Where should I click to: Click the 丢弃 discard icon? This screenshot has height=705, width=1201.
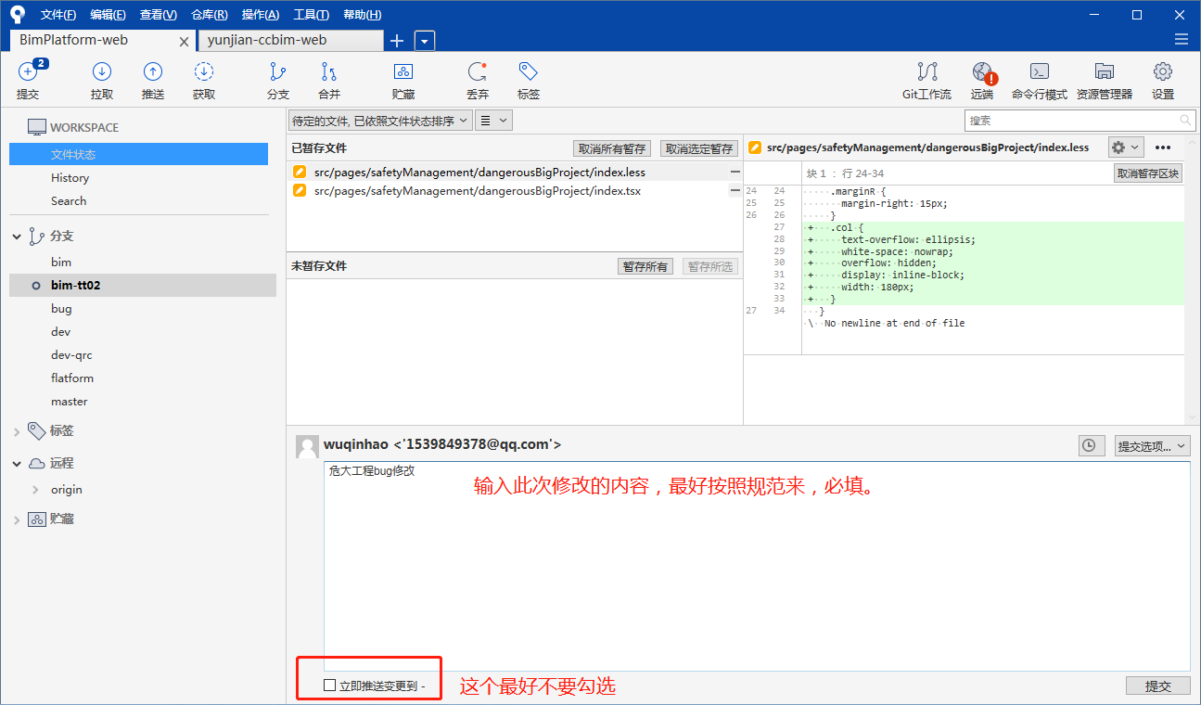(478, 71)
